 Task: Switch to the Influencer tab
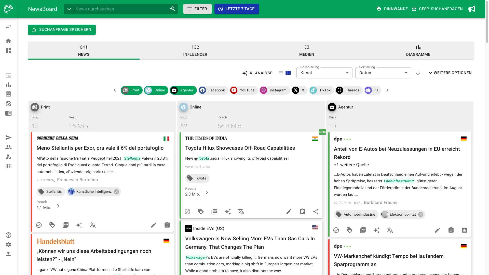click(195, 50)
